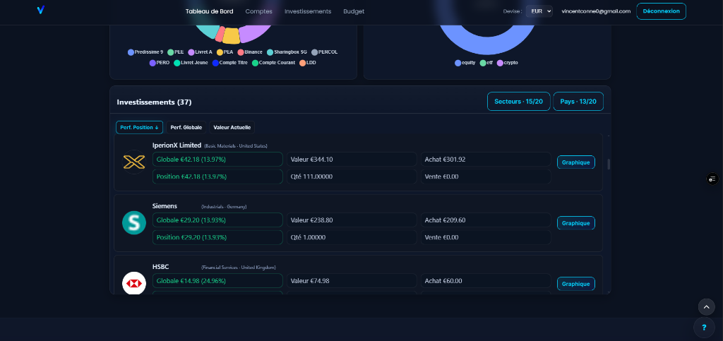
Task: Click the investments list scrollbar
Action: pyautogui.click(x=609, y=164)
